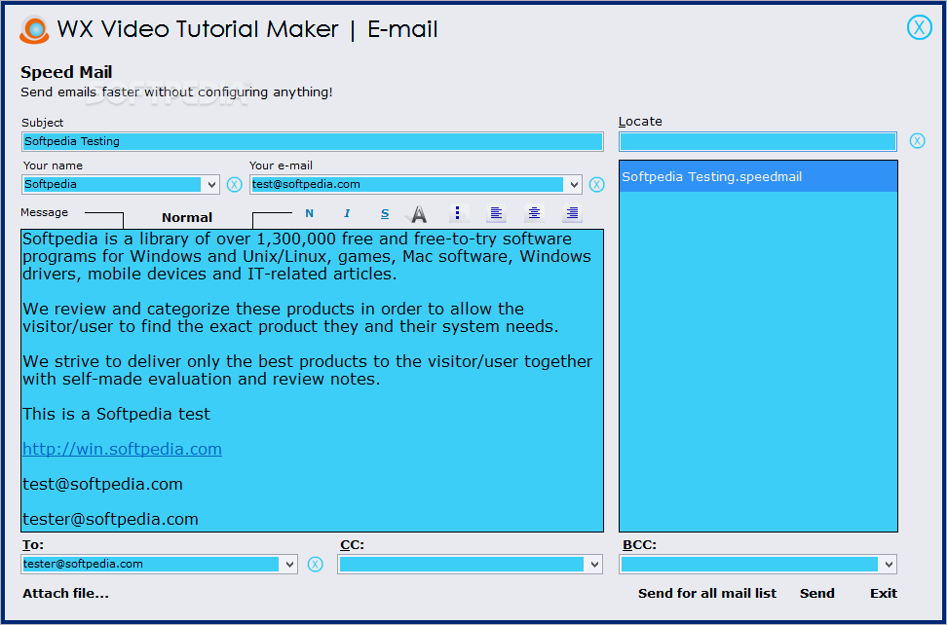Open the font settings with the A icon
Screen dimensions: 947x625
pos(417,213)
